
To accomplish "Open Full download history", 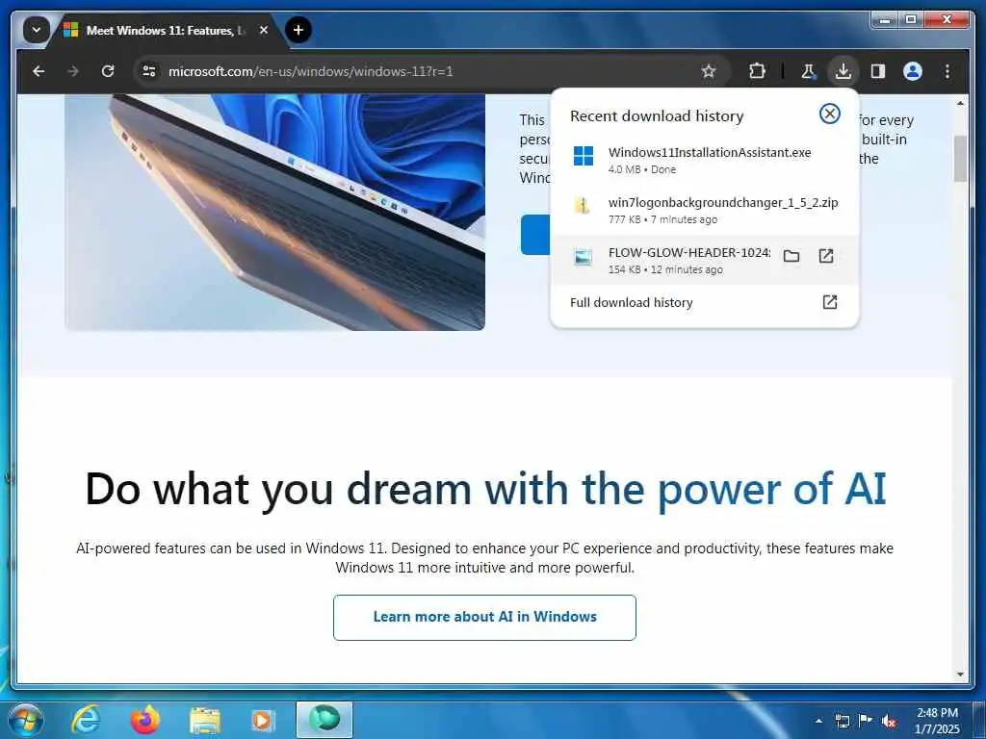I will click(x=704, y=302).
